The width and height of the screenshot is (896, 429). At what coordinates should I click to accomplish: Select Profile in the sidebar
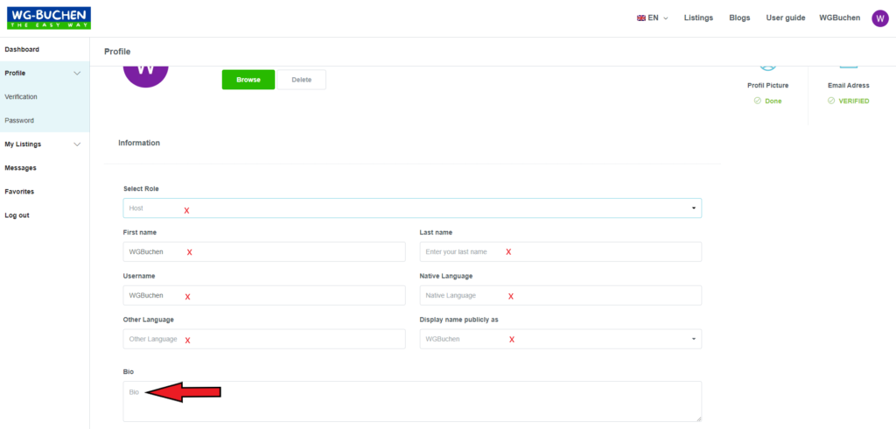coord(15,74)
